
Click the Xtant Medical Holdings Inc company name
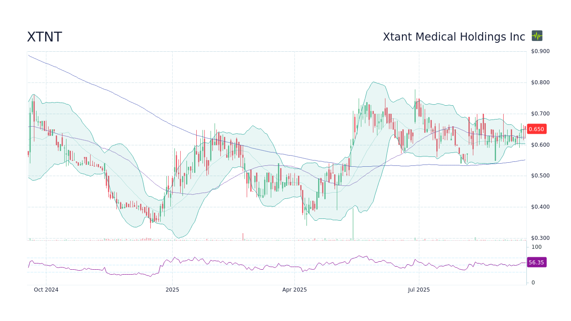454,37
